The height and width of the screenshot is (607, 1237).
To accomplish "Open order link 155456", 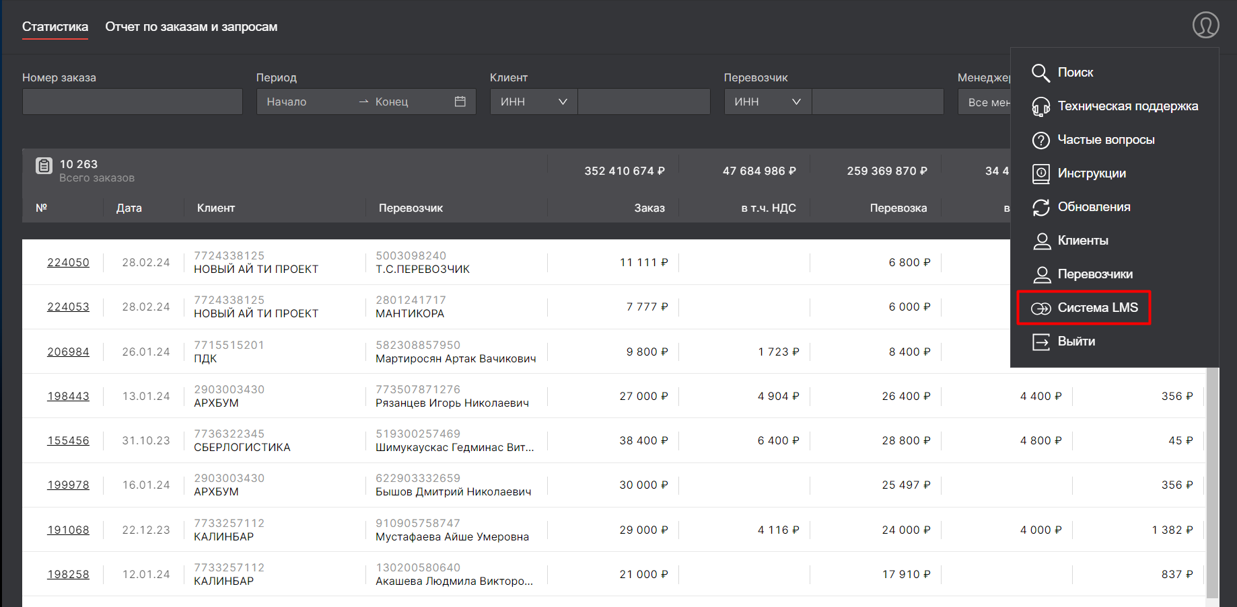I will click(x=68, y=440).
